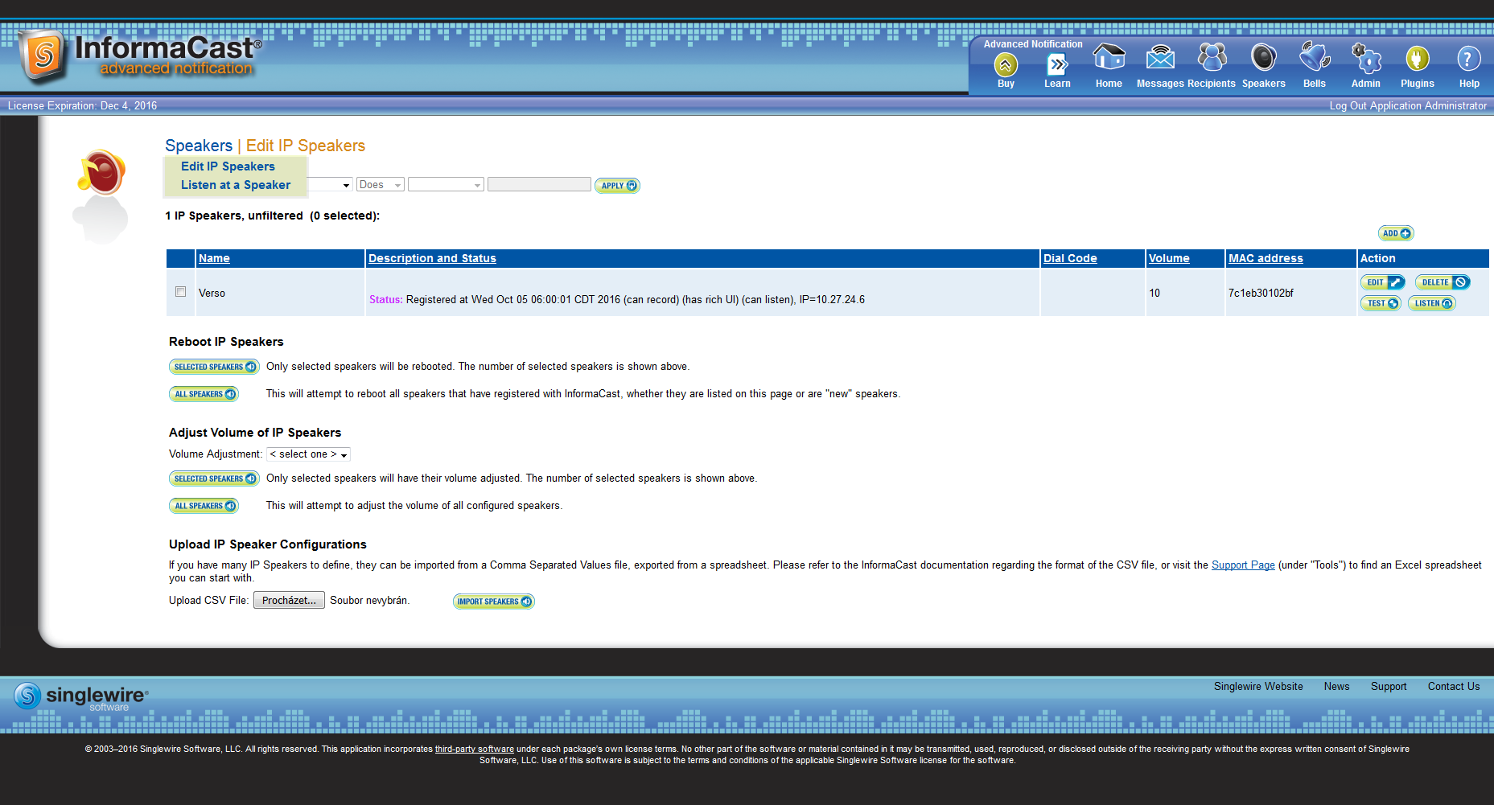Click the Speakers icon in top bar
The image size is (1494, 805).
(x=1263, y=59)
